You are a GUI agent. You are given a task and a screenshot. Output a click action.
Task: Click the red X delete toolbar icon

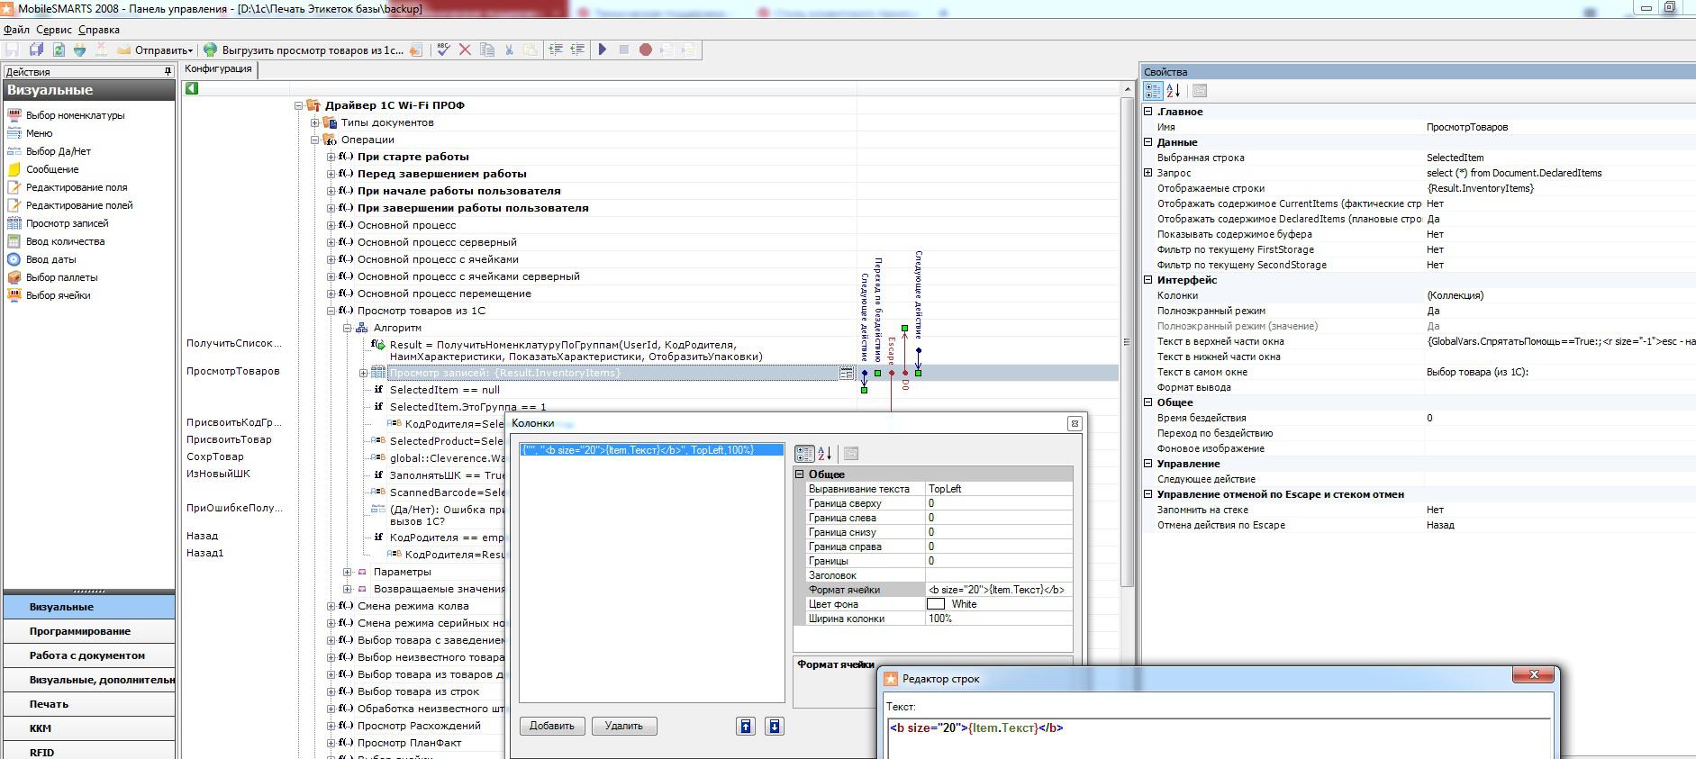[x=465, y=50]
